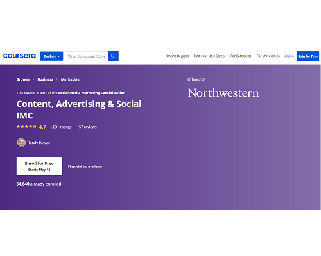
Task: Click the 4.7 rating value
Action: click(x=42, y=127)
